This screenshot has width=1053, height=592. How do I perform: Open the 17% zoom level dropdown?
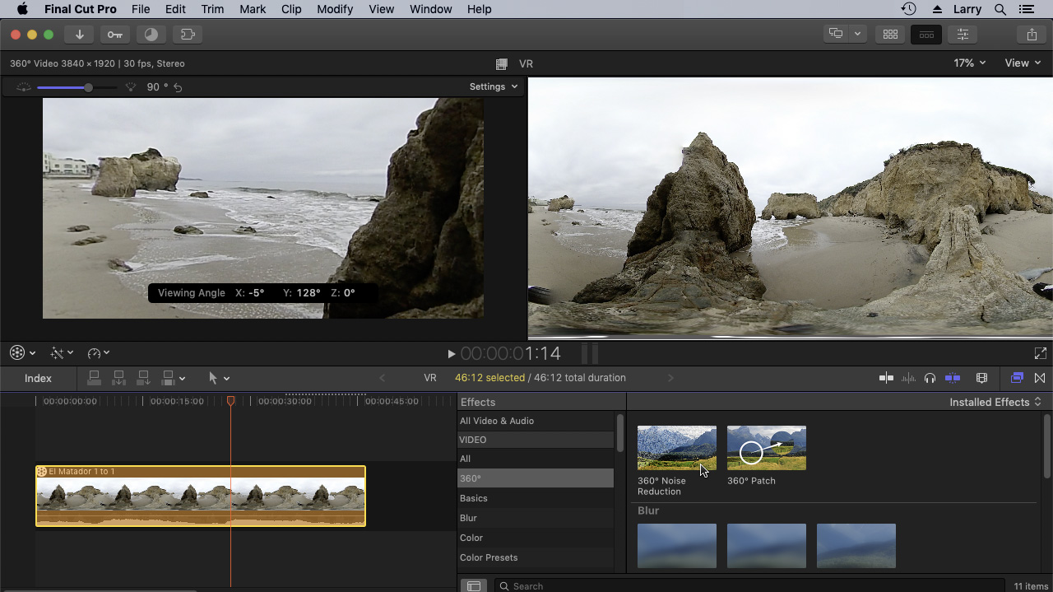tap(970, 63)
